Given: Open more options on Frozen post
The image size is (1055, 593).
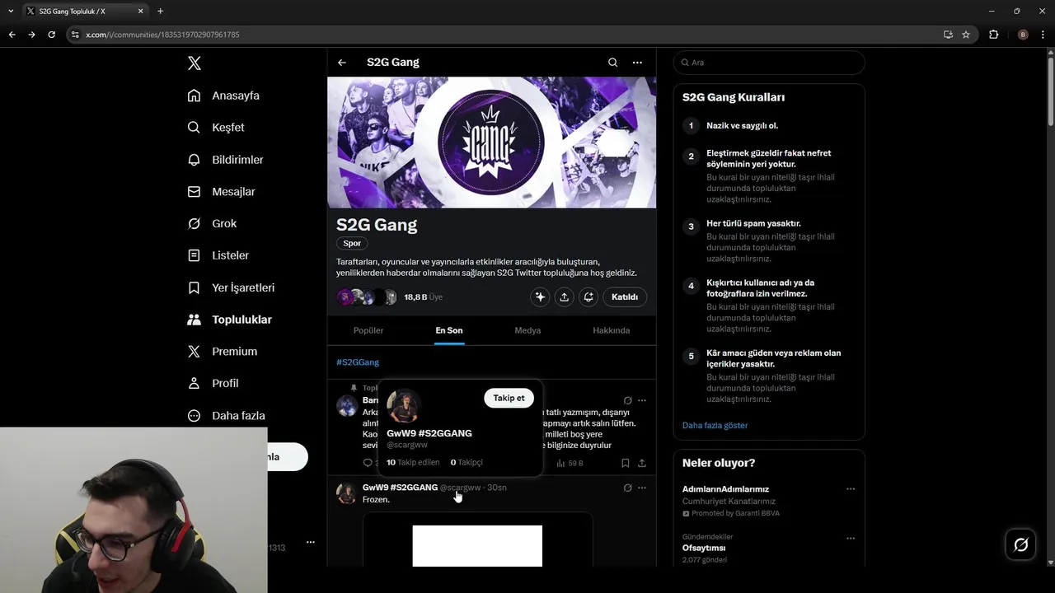Looking at the screenshot, I should coord(642,488).
